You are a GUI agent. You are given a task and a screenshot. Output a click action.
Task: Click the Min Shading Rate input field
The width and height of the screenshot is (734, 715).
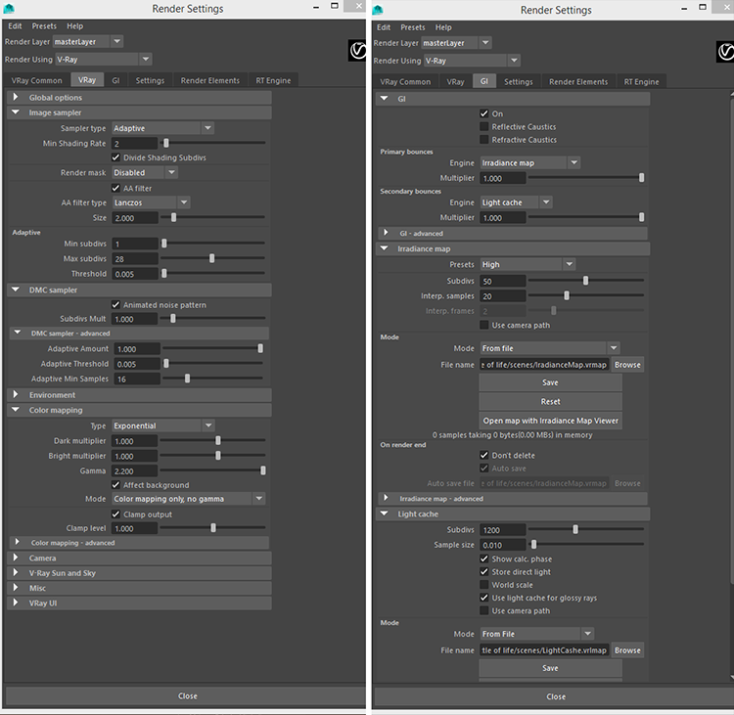click(135, 143)
